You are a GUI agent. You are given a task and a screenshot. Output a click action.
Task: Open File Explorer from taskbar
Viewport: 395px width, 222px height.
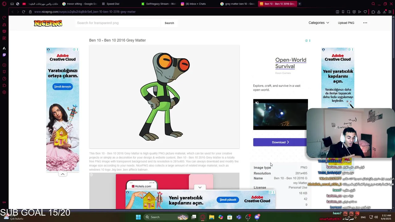[x=211, y=217]
